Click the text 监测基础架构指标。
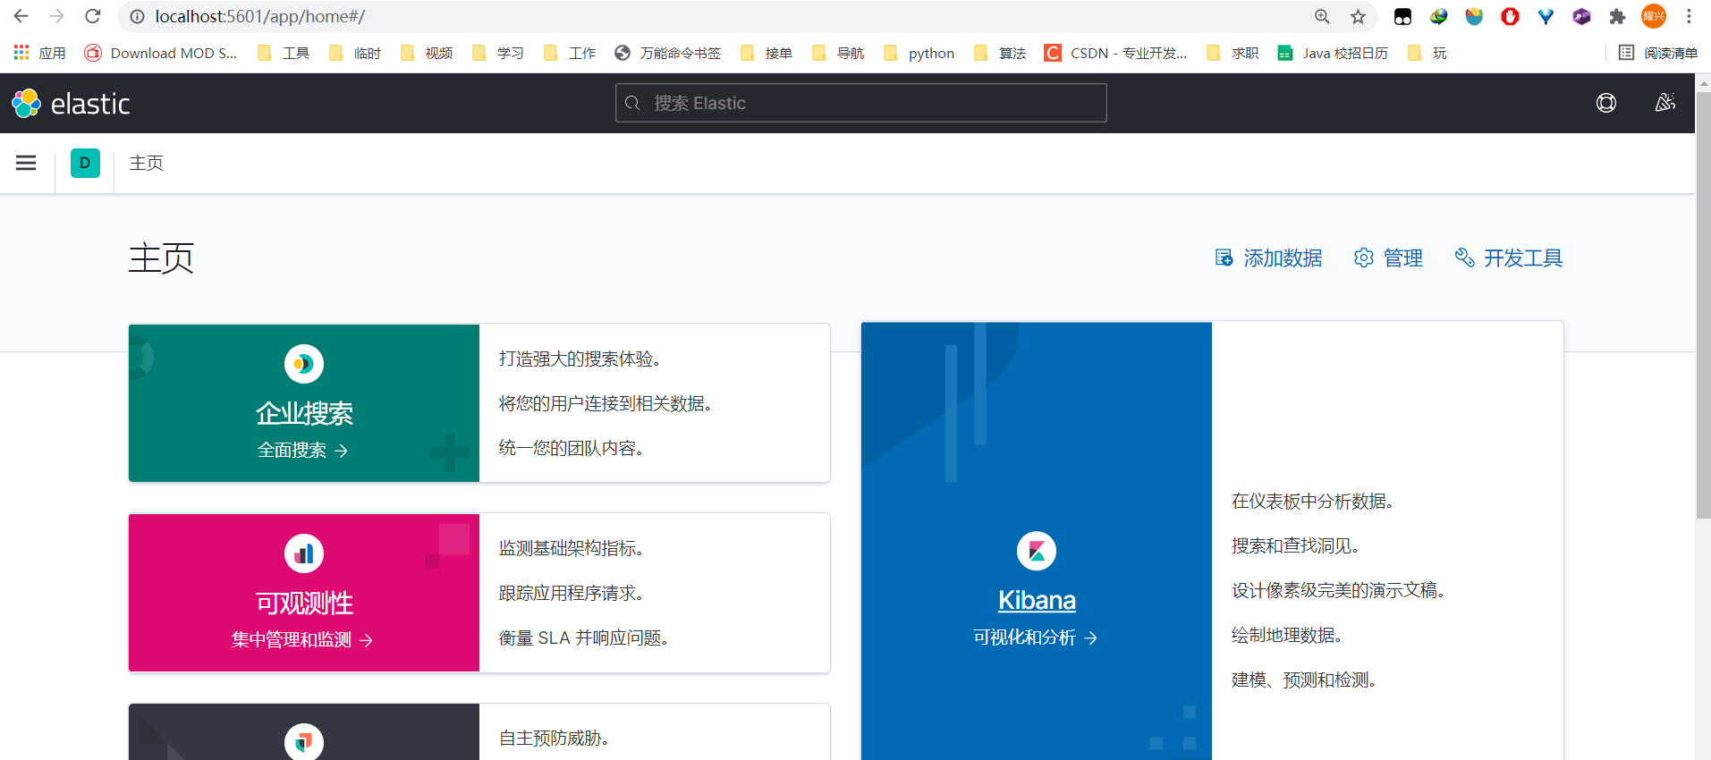The image size is (1711, 760). pos(572,548)
